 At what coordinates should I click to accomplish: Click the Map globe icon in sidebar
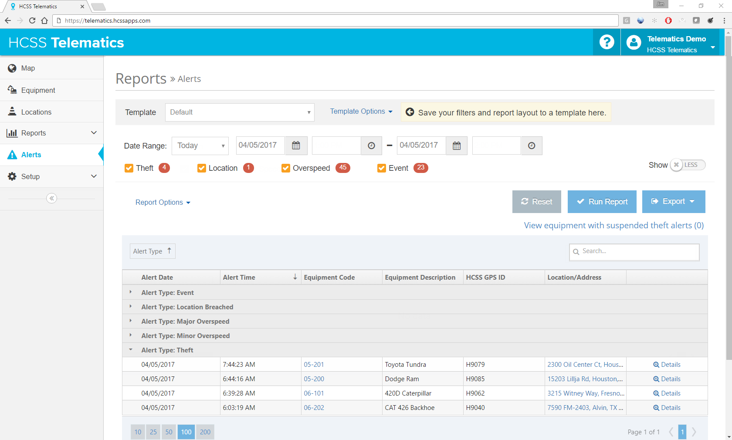click(12, 68)
